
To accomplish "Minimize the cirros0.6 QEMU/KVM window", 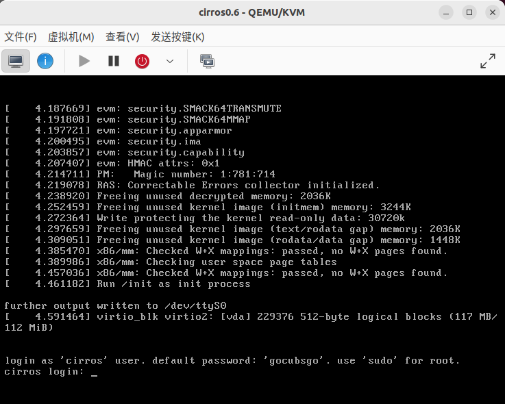I will (x=447, y=12).
